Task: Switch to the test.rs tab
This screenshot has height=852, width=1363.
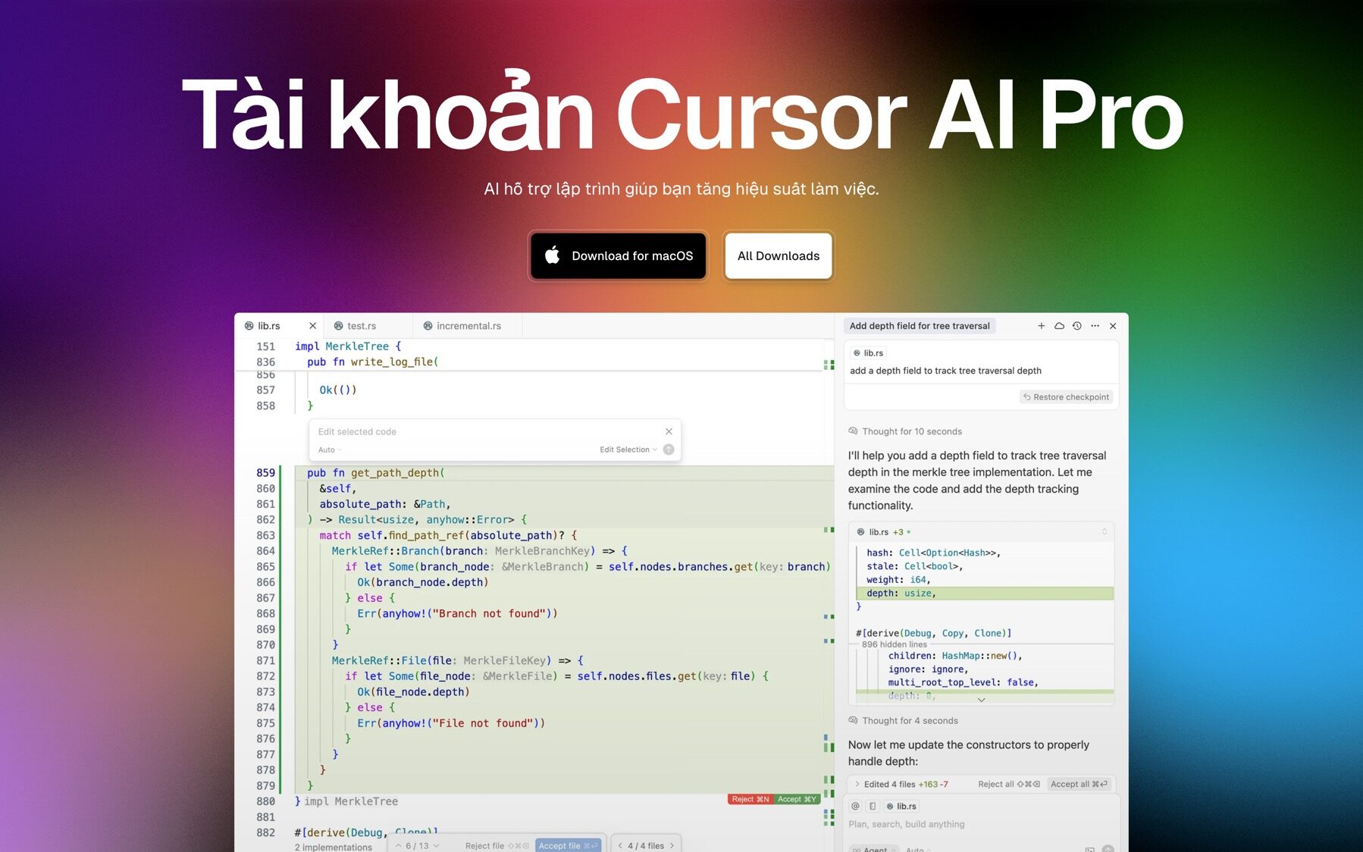Action: pyautogui.click(x=361, y=326)
